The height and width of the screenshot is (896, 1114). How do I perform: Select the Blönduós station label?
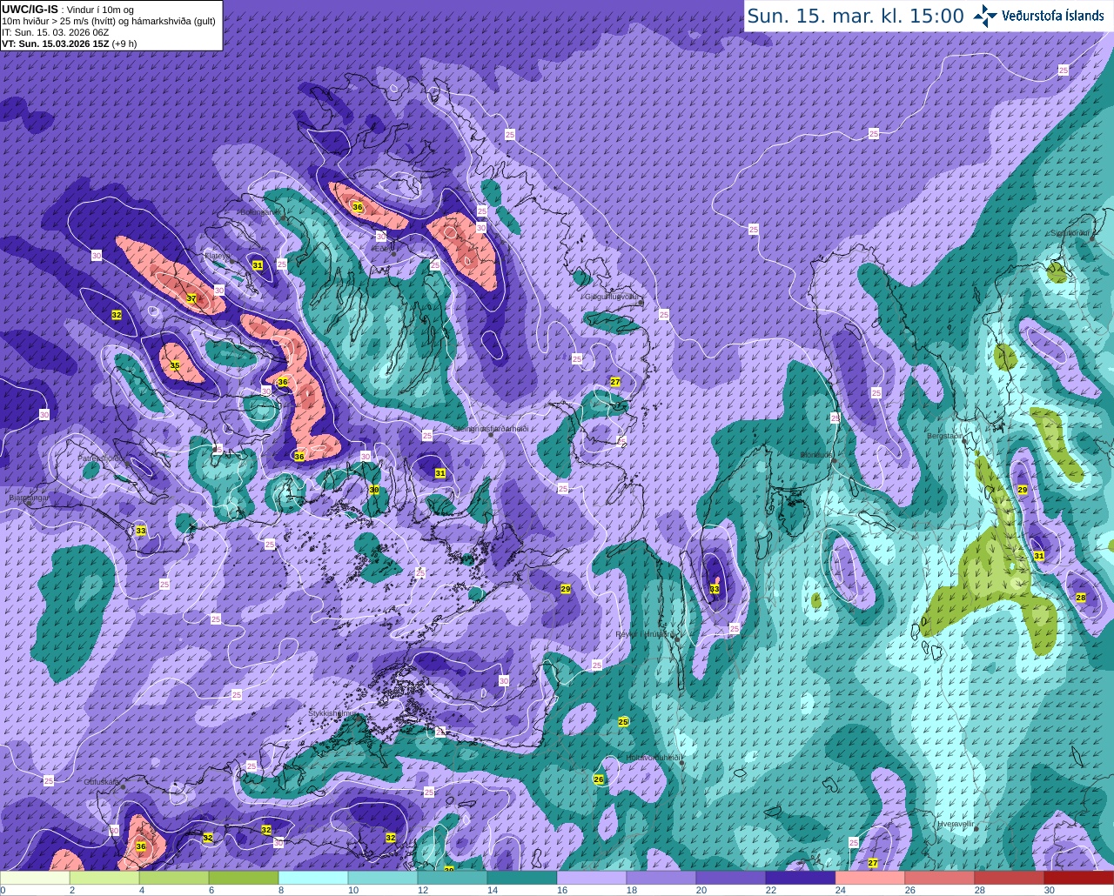pyautogui.click(x=818, y=455)
